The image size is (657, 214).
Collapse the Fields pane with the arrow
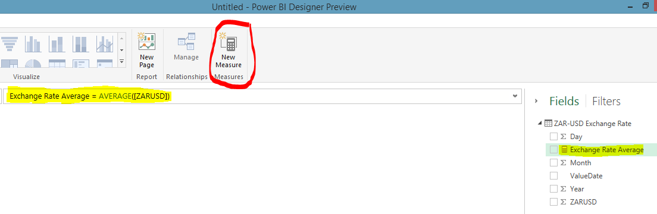(536, 101)
